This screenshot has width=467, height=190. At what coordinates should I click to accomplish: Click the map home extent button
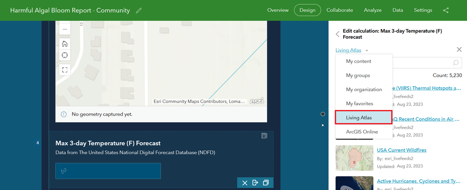coord(65,44)
